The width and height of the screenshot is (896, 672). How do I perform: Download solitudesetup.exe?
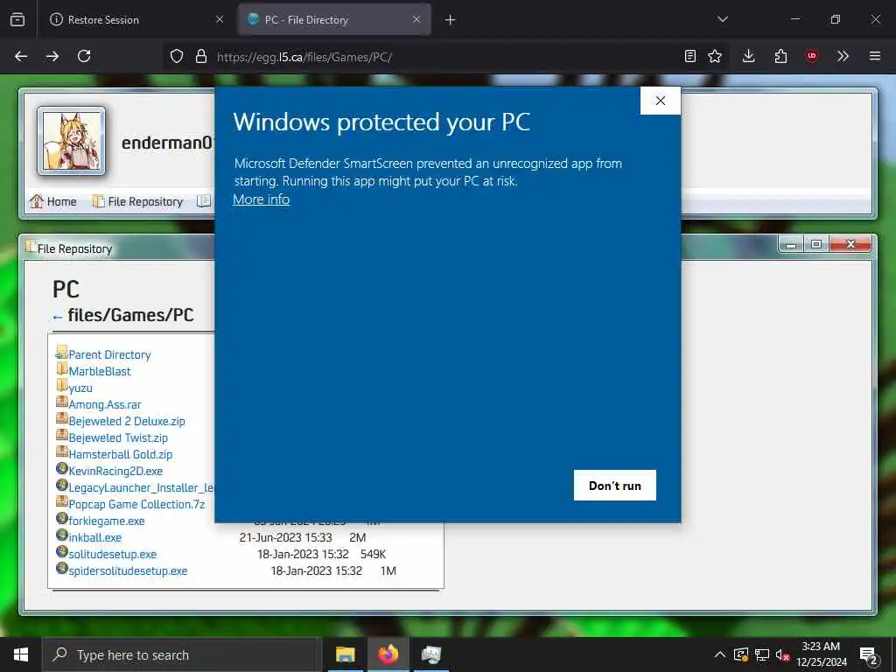pyautogui.click(x=113, y=554)
